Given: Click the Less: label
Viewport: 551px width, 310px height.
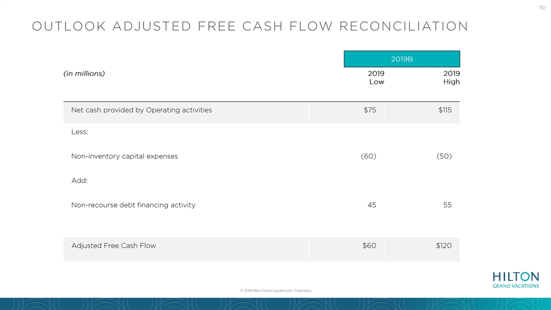Looking at the screenshot, I should 80,132.
